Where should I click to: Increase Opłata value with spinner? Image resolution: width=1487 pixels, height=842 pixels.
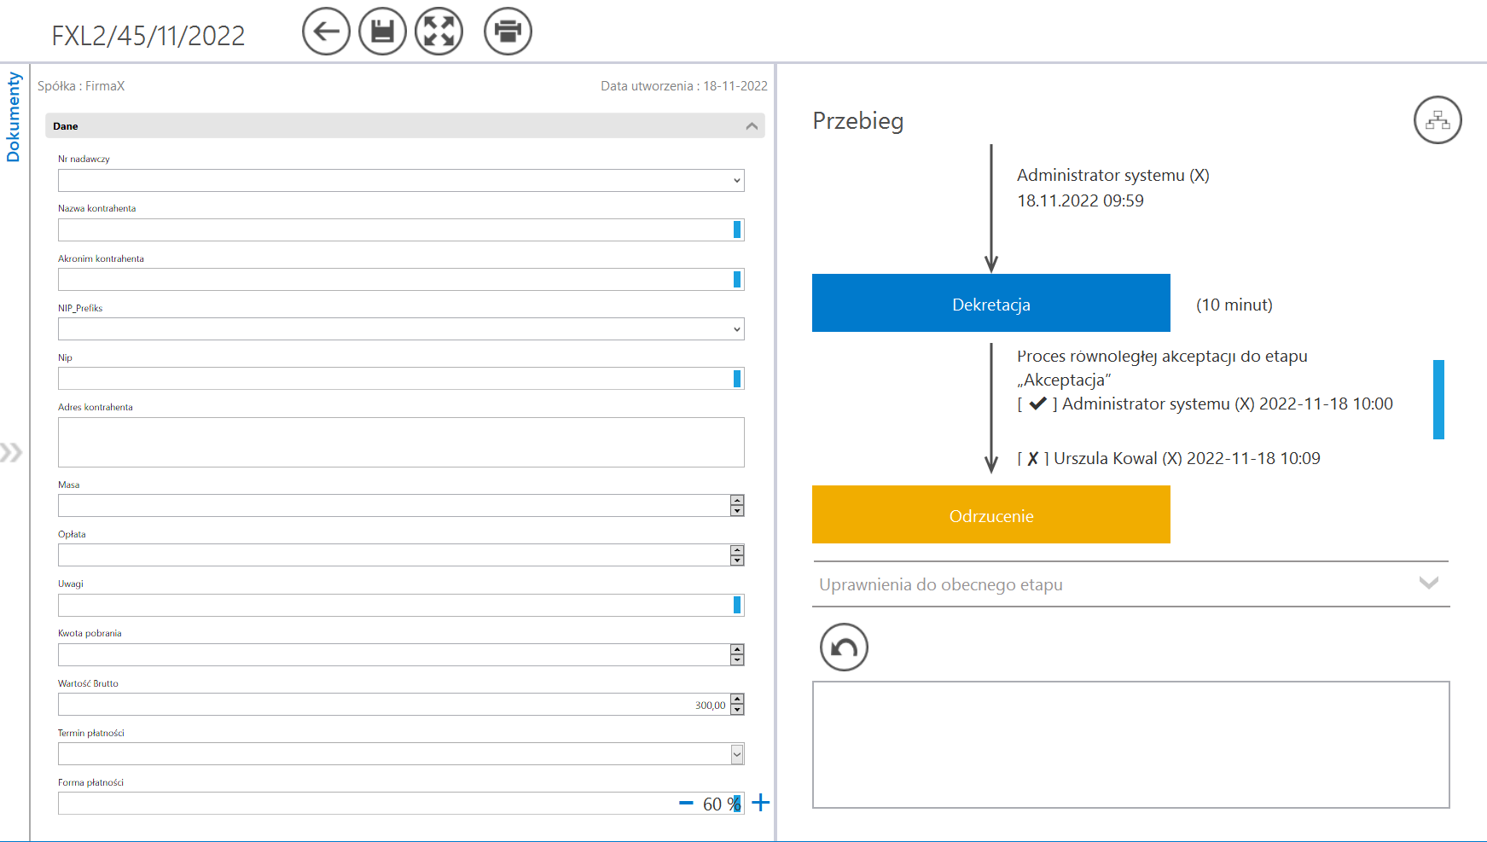click(x=737, y=550)
